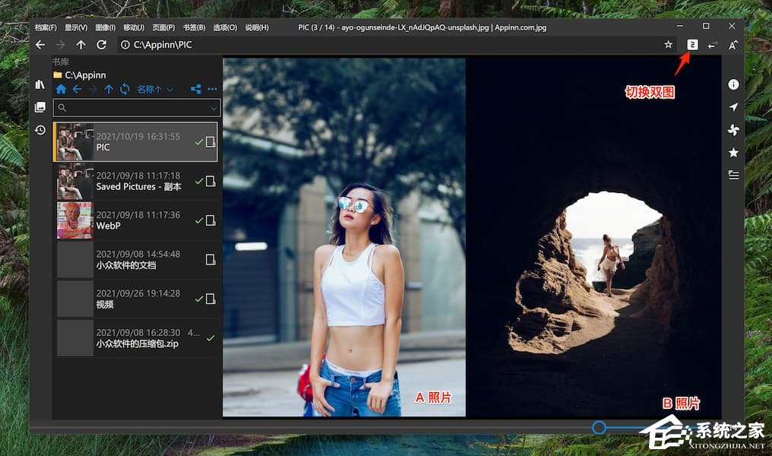Open the bookshelf panel from left sidebar
This screenshot has width=772, height=456.
pos(40,84)
